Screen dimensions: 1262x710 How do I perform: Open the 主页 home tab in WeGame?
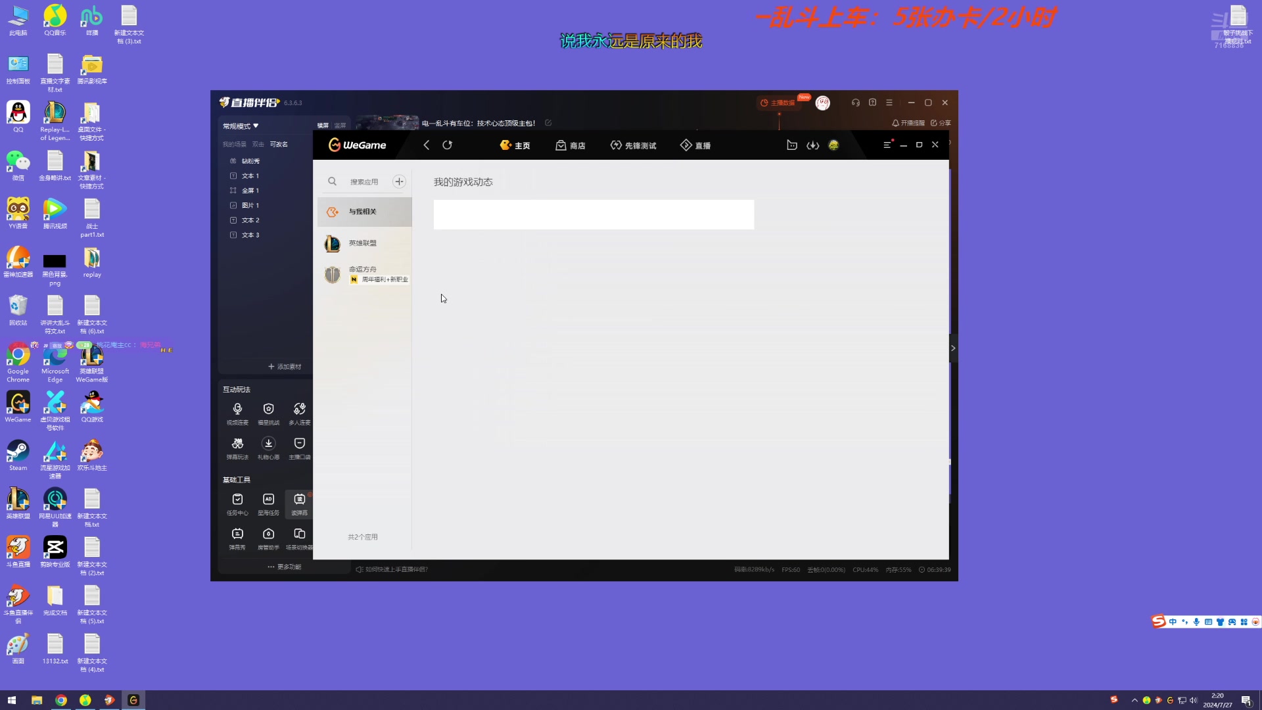click(x=515, y=145)
